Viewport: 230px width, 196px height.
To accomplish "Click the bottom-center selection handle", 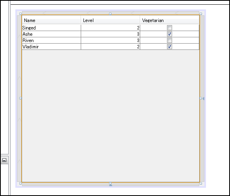I will point(110,183).
